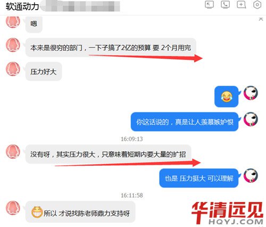
Task: Select message about 短期内要大量的扩招
Action: (x=109, y=154)
